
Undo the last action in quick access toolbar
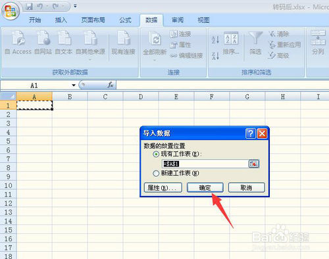click(x=40, y=7)
